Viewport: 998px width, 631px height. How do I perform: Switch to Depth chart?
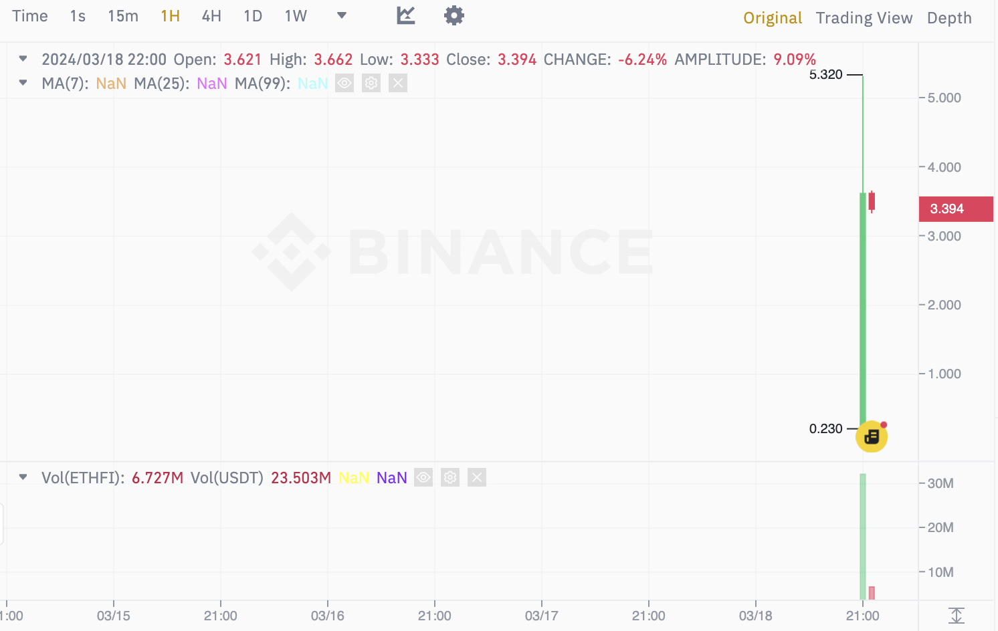949,18
